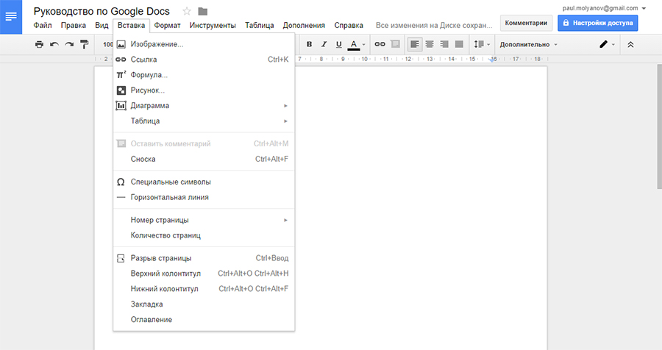Open the Формат menu

click(x=167, y=25)
